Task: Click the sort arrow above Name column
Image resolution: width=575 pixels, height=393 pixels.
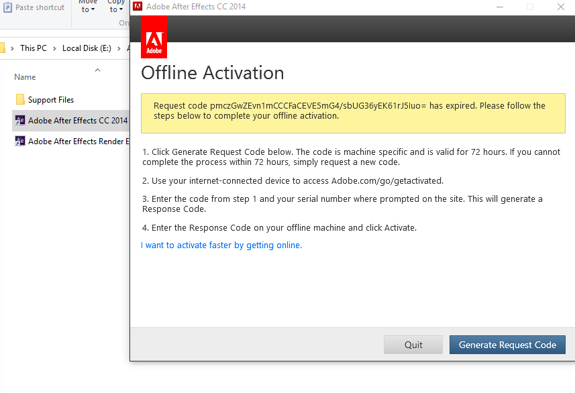Action: (97, 70)
